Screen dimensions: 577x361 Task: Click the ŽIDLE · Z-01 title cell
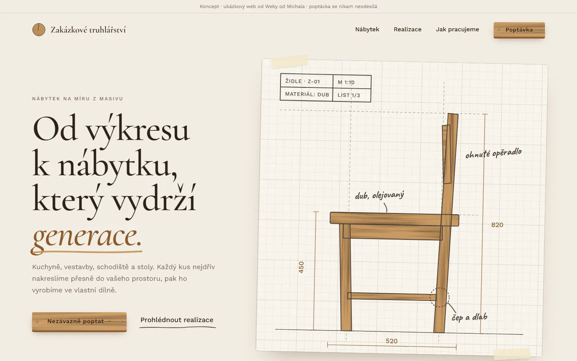307,81
